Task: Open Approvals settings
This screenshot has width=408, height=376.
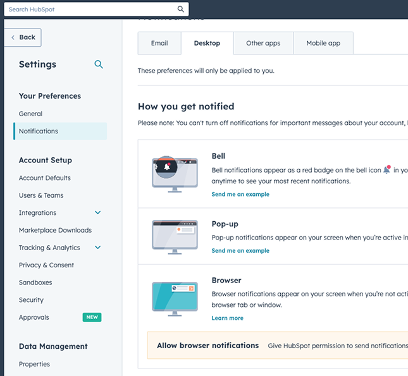Action: (34, 317)
